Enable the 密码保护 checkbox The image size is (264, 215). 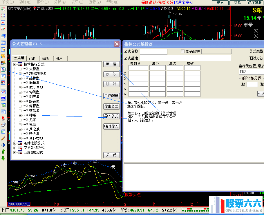pos(182,52)
